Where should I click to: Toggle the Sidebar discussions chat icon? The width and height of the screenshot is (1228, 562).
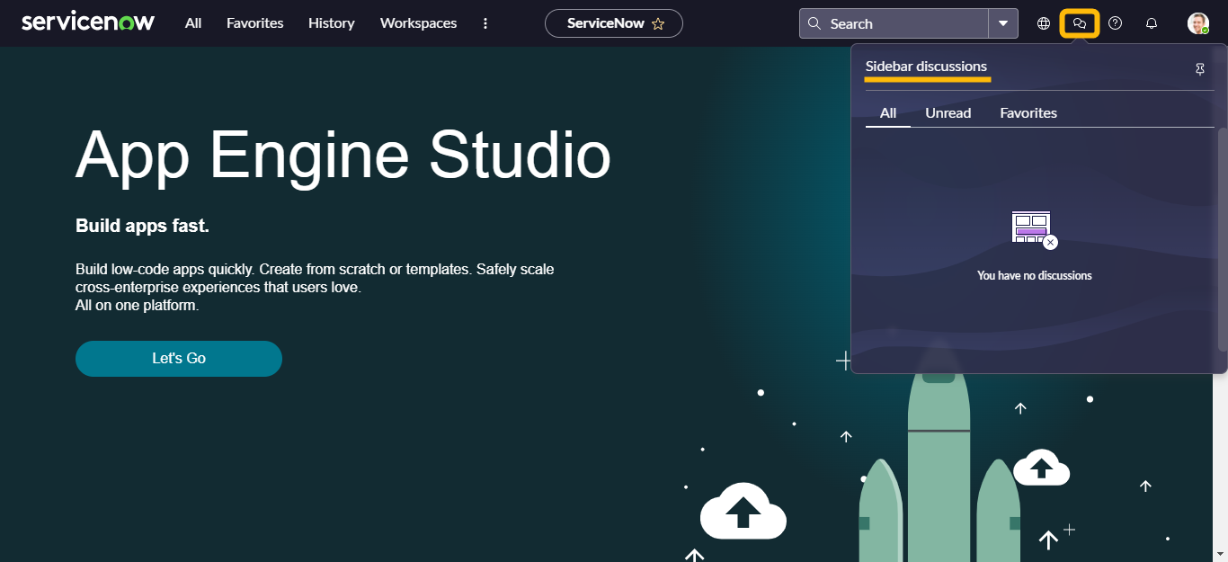pos(1080,23)
